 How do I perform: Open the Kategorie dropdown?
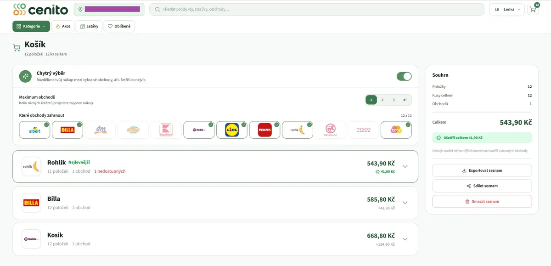pyautogui.click(x=31, y=26)
